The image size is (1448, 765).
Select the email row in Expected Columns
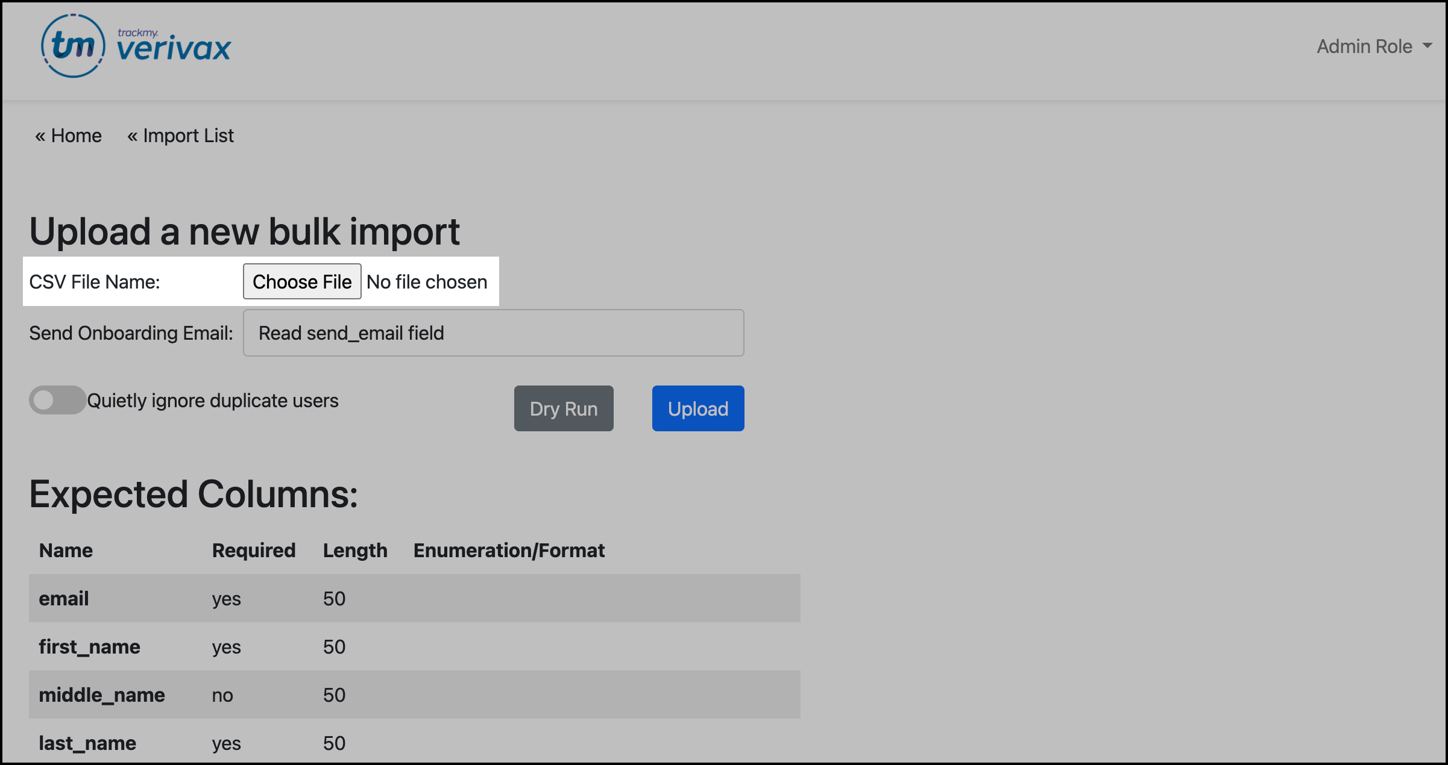point(414,598)
